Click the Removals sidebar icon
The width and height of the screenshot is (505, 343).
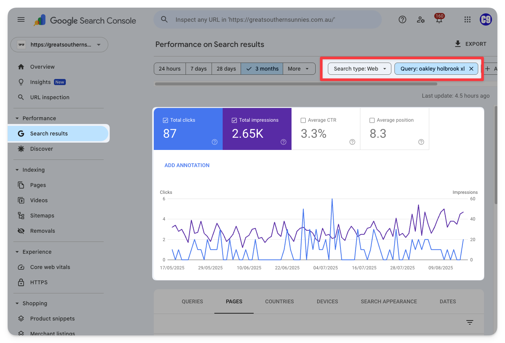[21, 231]
